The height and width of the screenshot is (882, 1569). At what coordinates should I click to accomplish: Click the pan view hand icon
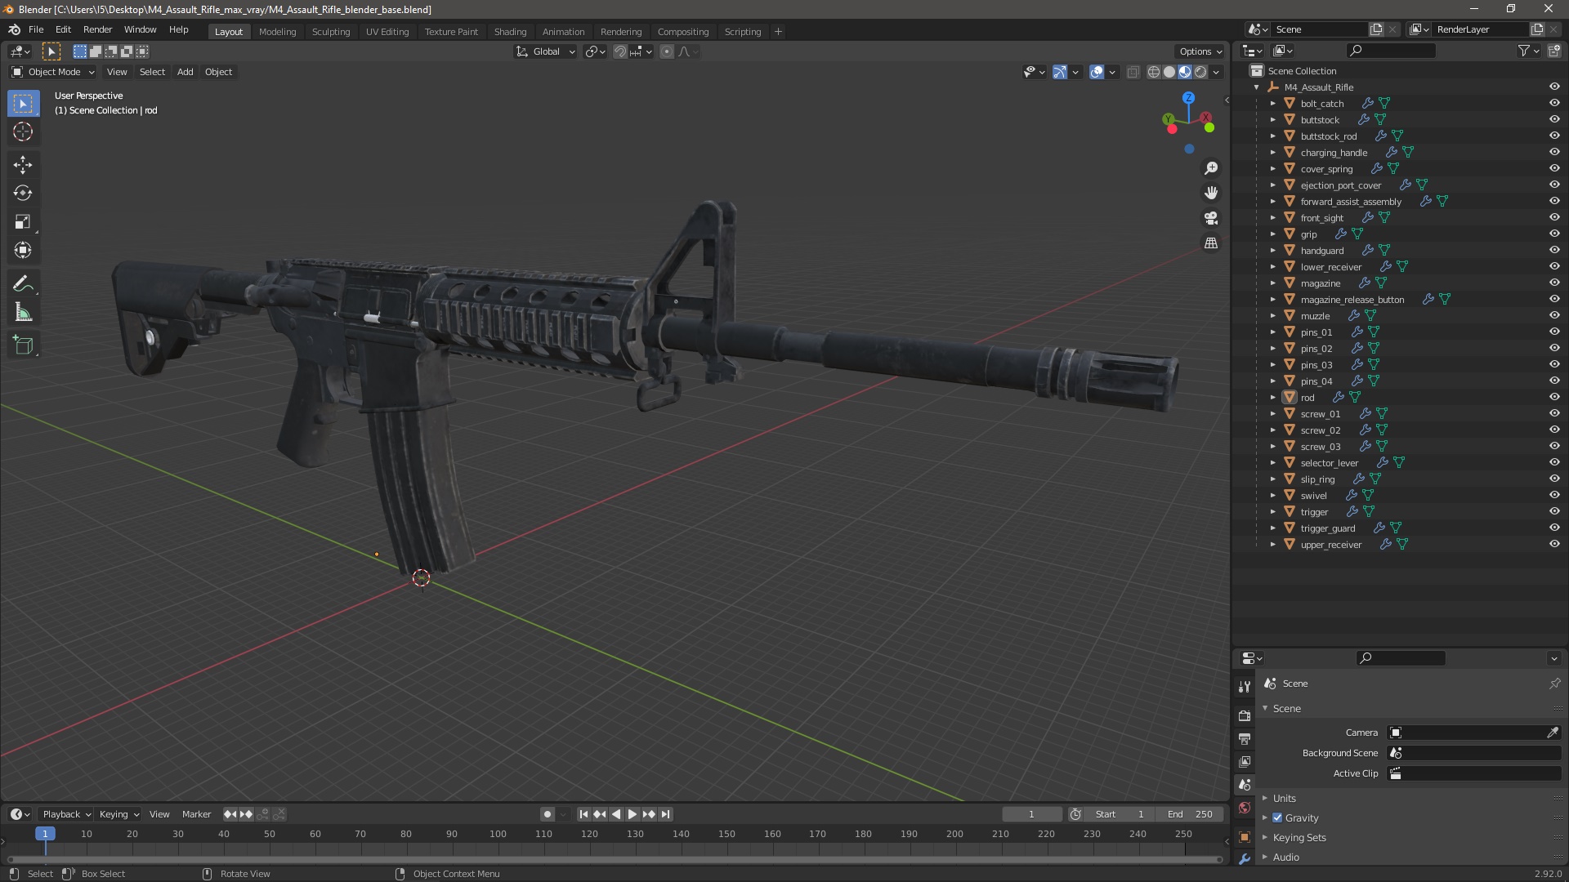1211,193
